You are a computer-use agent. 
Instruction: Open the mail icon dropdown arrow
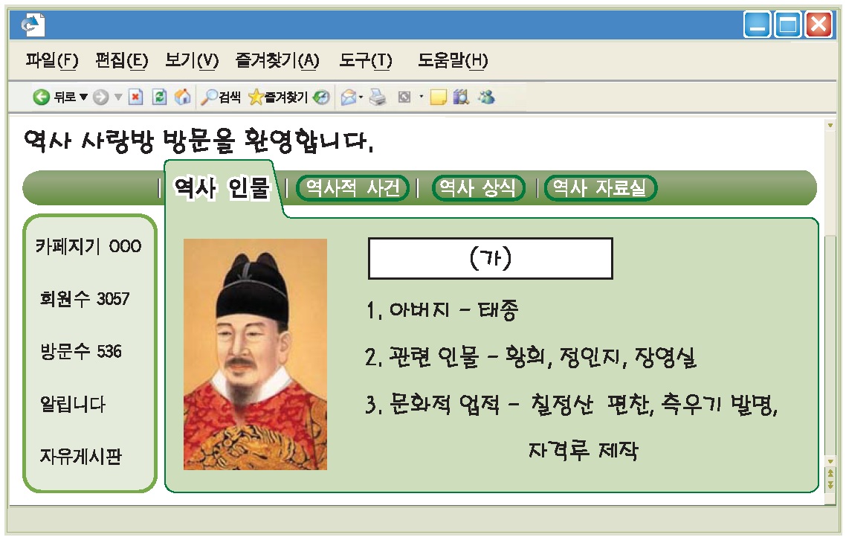pos(361,97)
